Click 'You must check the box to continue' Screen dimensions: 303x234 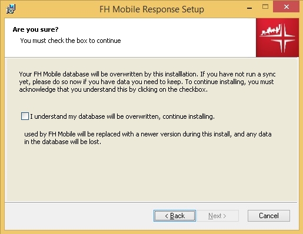[71, 41]
